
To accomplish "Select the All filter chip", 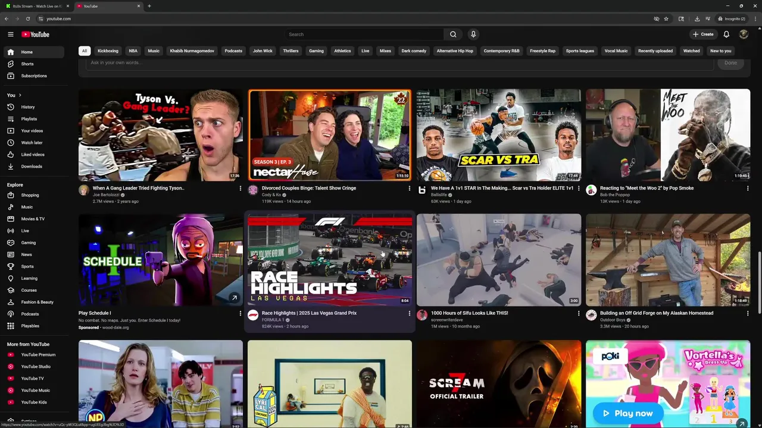I will point(85,51).
